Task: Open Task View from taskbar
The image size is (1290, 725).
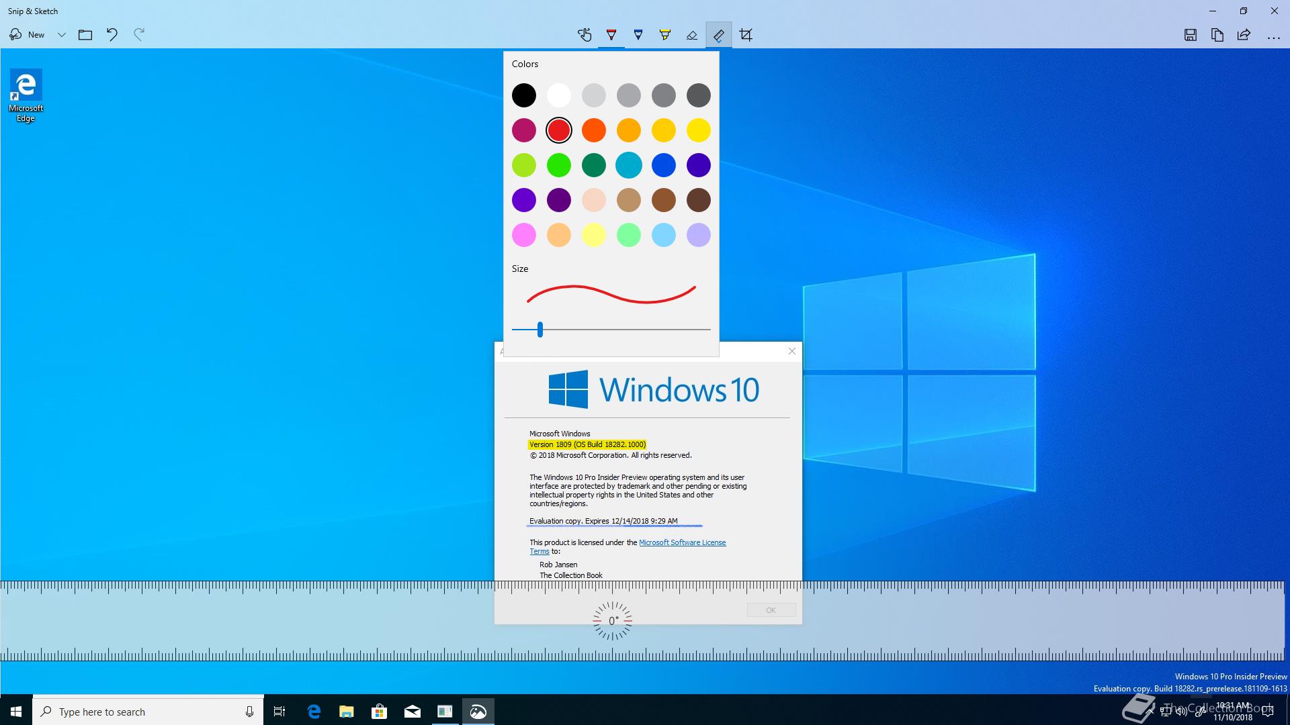Action: point(279,712)
